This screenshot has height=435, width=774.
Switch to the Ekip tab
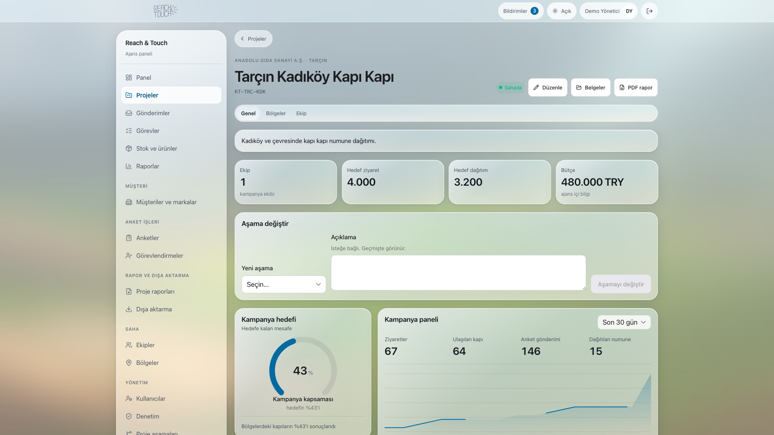click(301, 113)
